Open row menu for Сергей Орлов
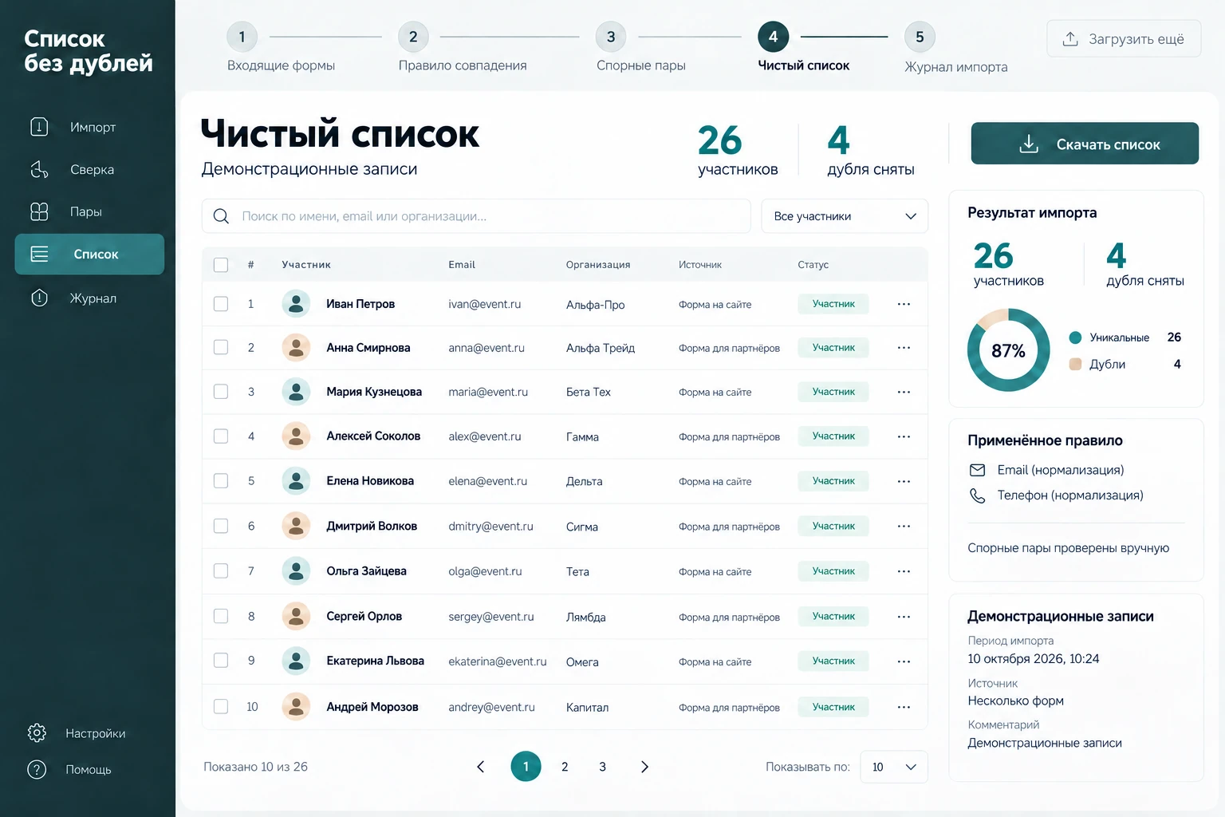 pyautogui.click(x=904, y=617)
